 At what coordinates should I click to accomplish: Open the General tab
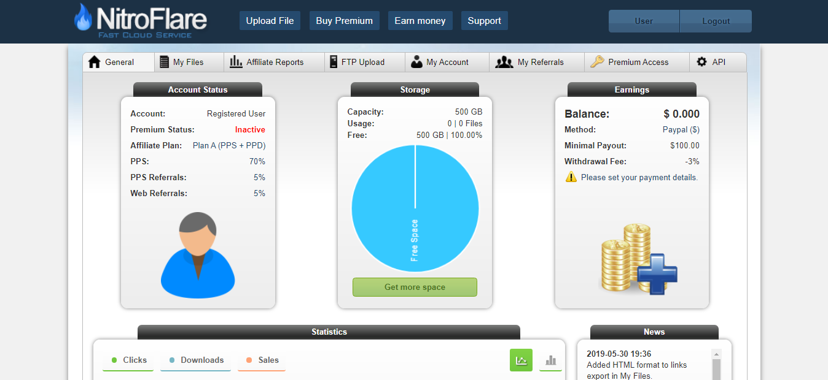click(x=119, y=62)
